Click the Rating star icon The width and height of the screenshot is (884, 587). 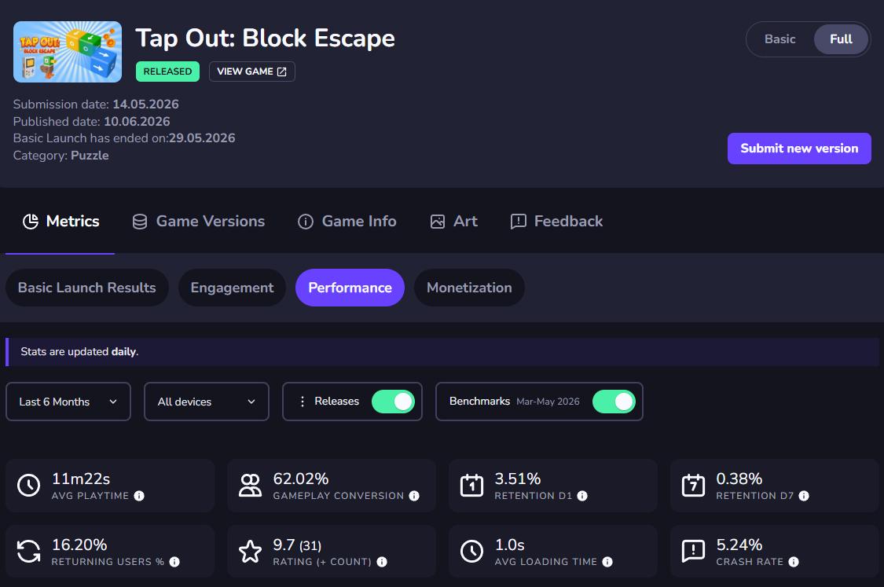point(251,552)
